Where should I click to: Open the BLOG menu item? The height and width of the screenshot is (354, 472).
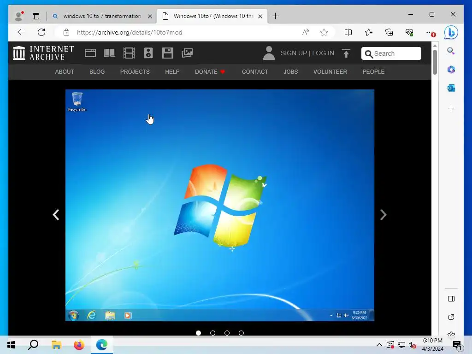[97, 71]
